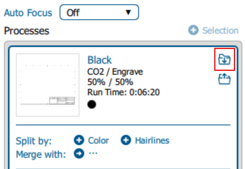Load settings with the folder down-arrow icon
245x169 pixels.
[224, 59]
